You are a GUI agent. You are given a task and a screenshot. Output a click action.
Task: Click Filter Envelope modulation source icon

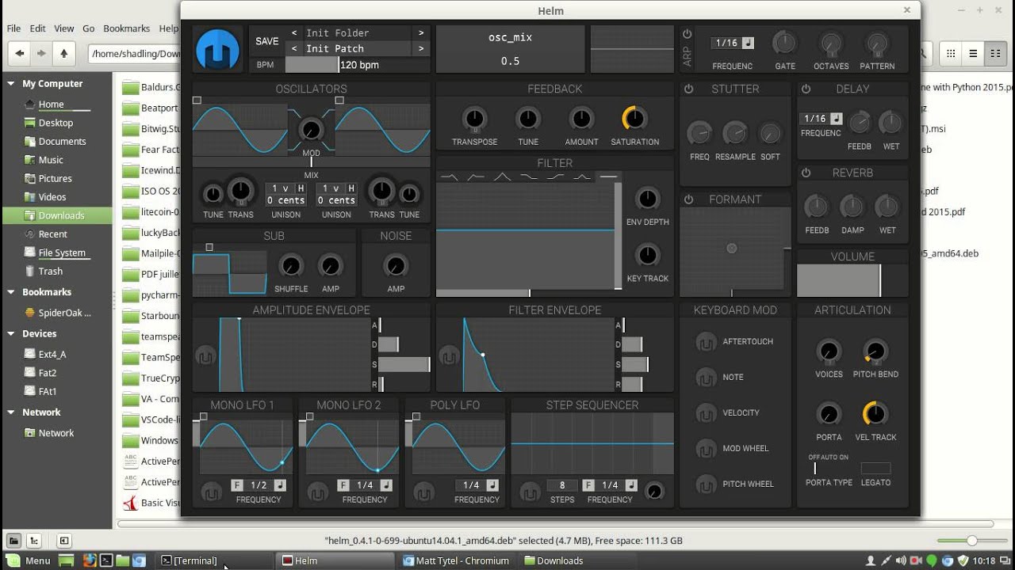click(449, 355)
